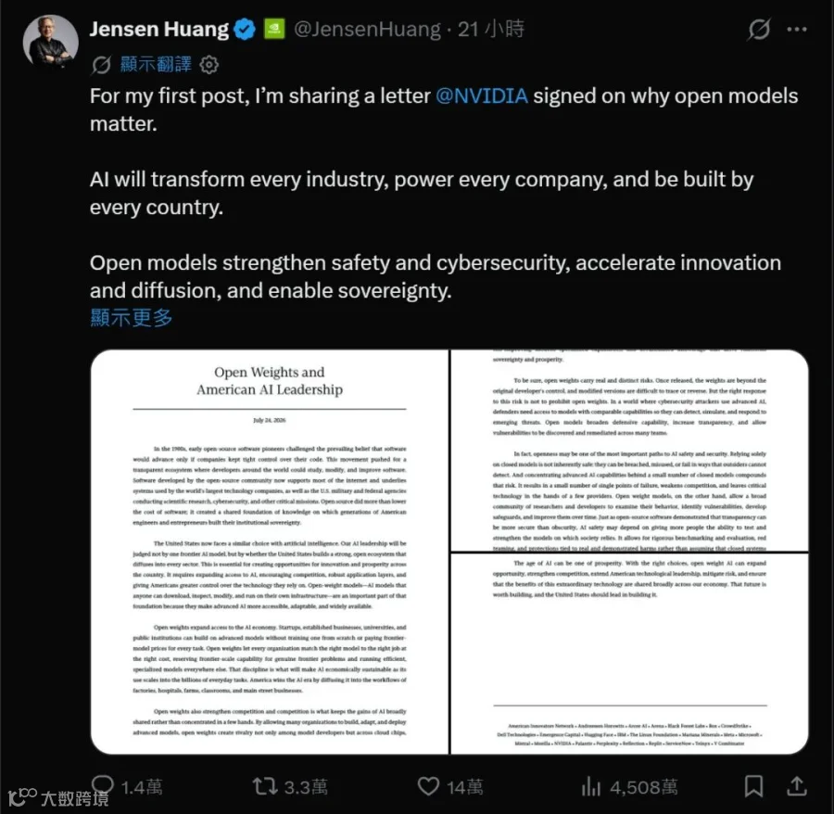Image resolution: width=834 pixels, height=814 pixels.
Task: Share the post via upload arrow icon
Action: pos(797,786)
